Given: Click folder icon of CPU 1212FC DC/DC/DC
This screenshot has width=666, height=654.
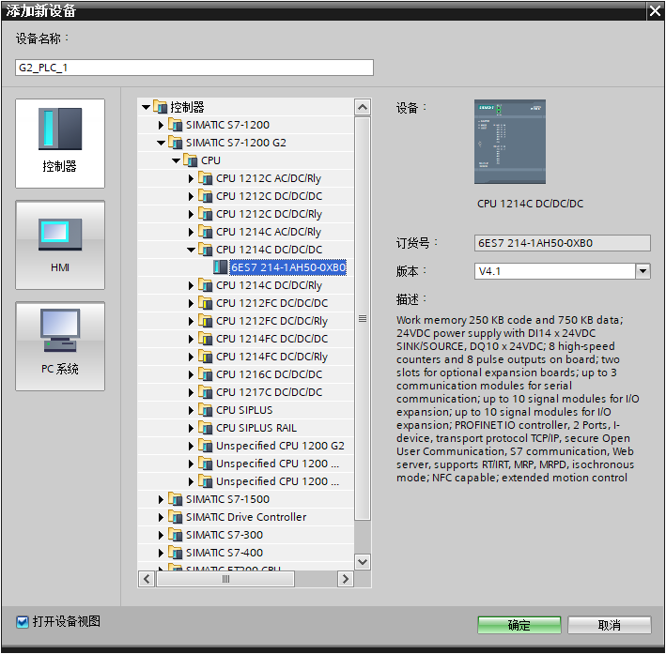Looking at the screenshot, I should tap(206, 303).
